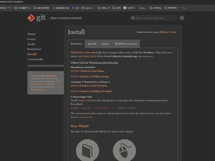Open the Pro Git book link
The width and height of the screenshot is (215, 161).
click(48, 76)
